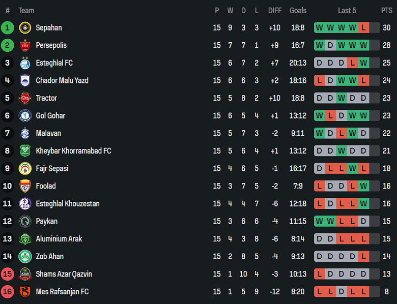Image resolution: width=397 pixels, height=304 pixels.
Task: Open the Zob Ahan team badge
Action: pos(25,257)
